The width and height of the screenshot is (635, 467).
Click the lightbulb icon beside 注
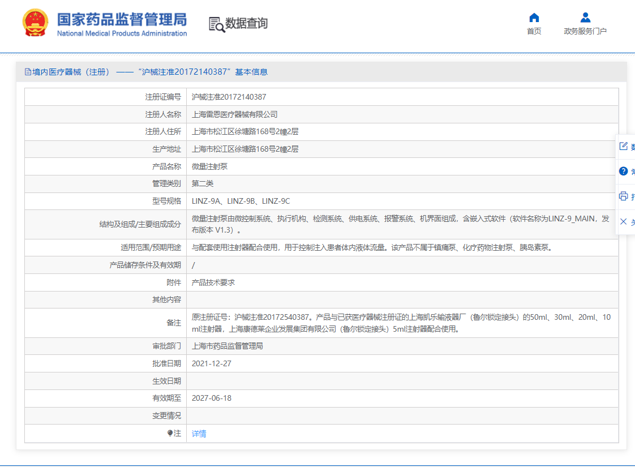point(170,433)
